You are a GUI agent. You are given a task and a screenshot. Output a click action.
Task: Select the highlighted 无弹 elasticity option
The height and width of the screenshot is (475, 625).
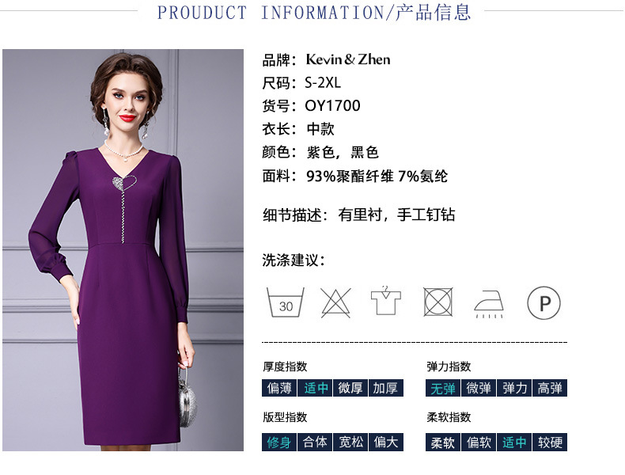point(443,388)
